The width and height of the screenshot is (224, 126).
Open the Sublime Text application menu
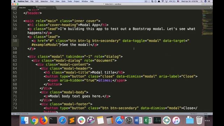[23, 1]
